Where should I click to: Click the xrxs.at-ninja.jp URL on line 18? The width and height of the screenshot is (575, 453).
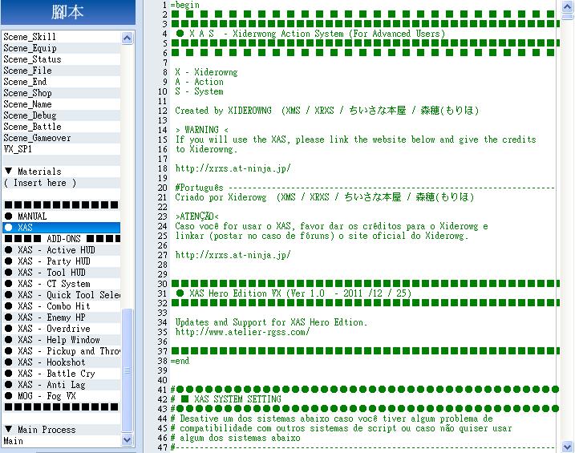[233, 168]
